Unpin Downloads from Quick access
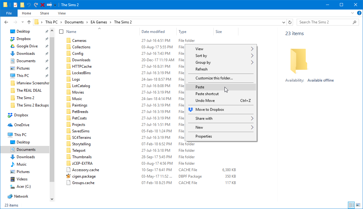 [x=47, y=54]
